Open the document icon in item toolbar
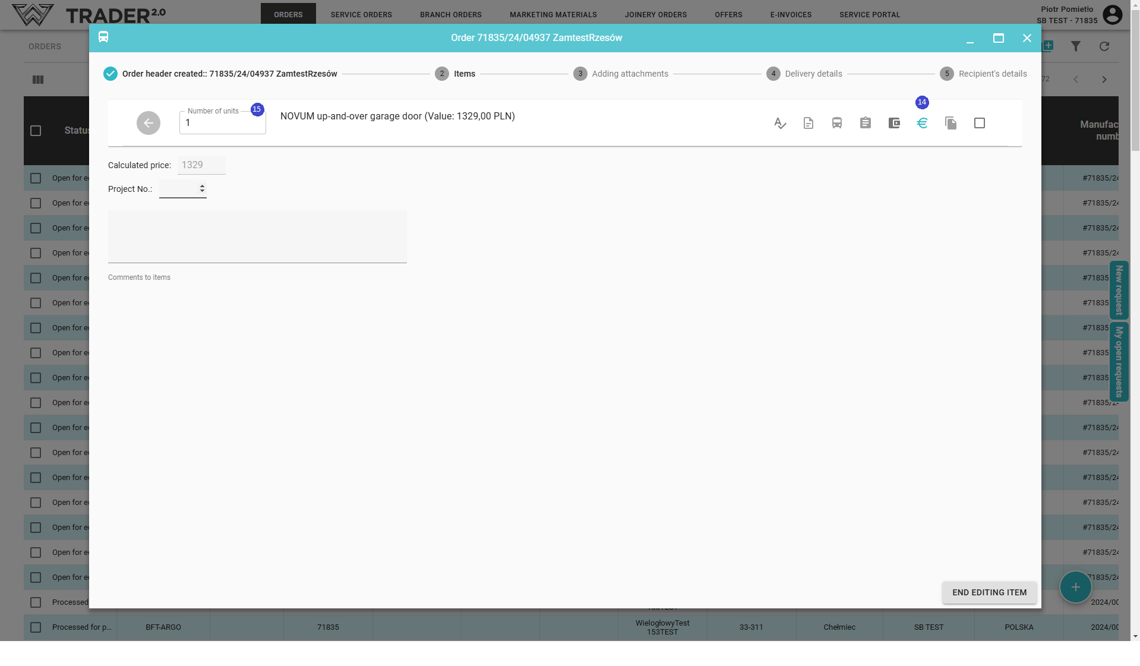1140x666 pixels. pyautogui.click(x=809, y=123)
